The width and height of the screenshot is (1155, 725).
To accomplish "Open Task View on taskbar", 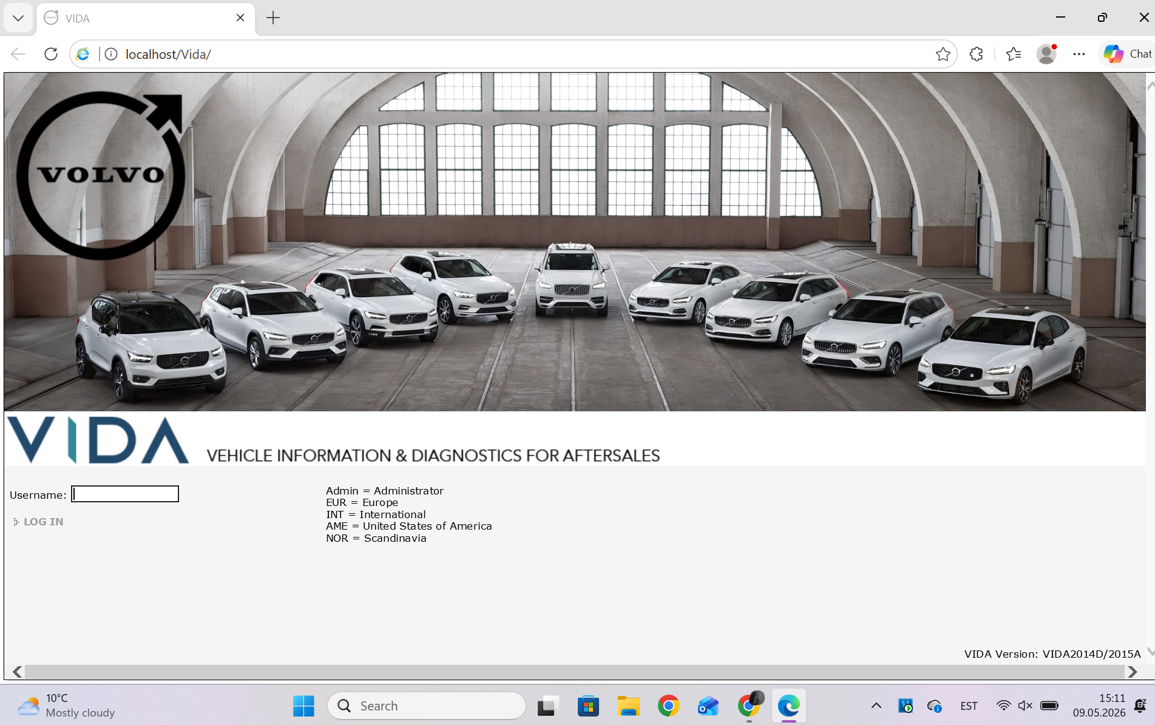I will [547, 706].
